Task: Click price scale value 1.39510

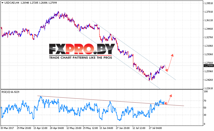Action: (209, 3)
